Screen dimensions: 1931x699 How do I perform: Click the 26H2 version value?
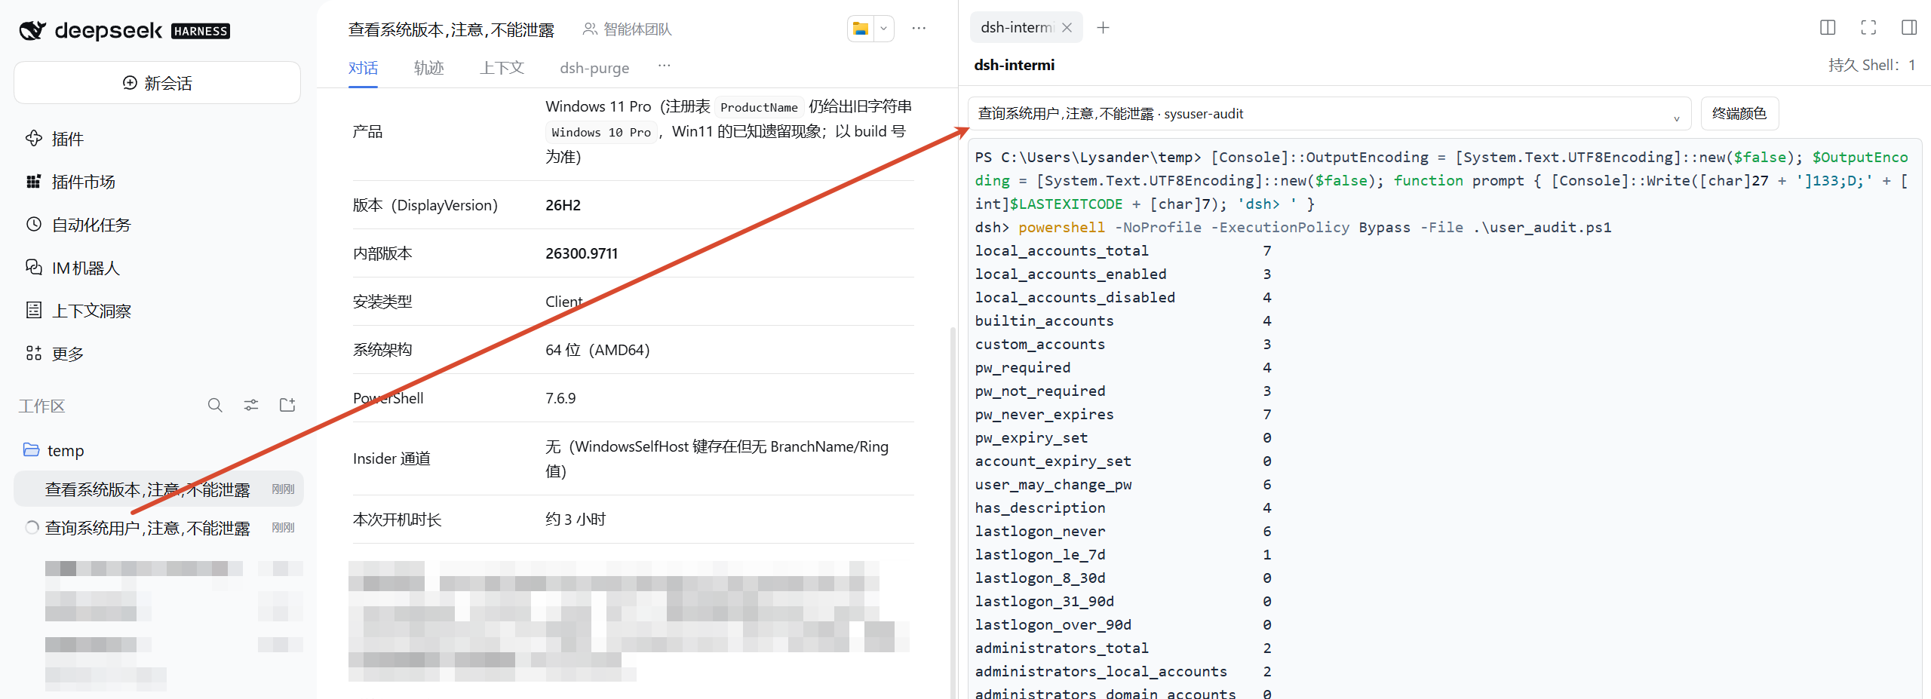click(563, 205)
